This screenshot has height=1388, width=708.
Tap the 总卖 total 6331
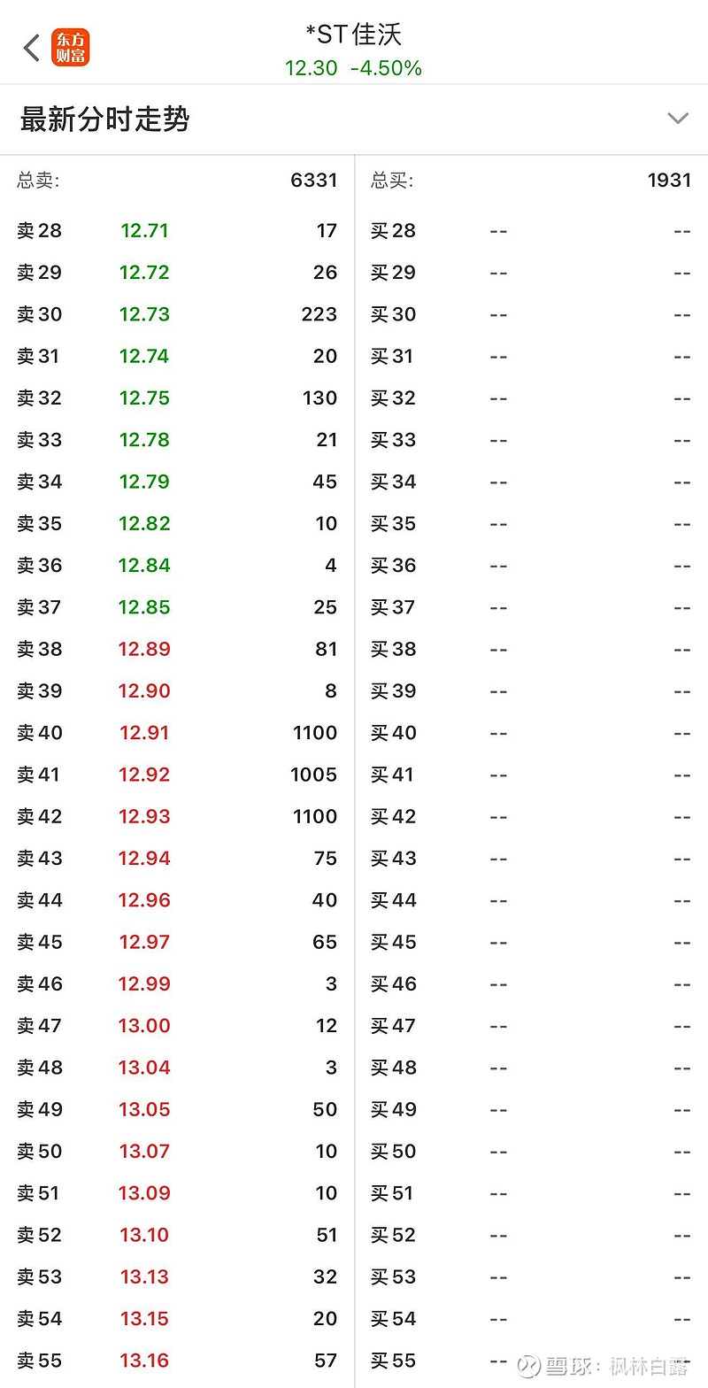[x=313, y=181]
